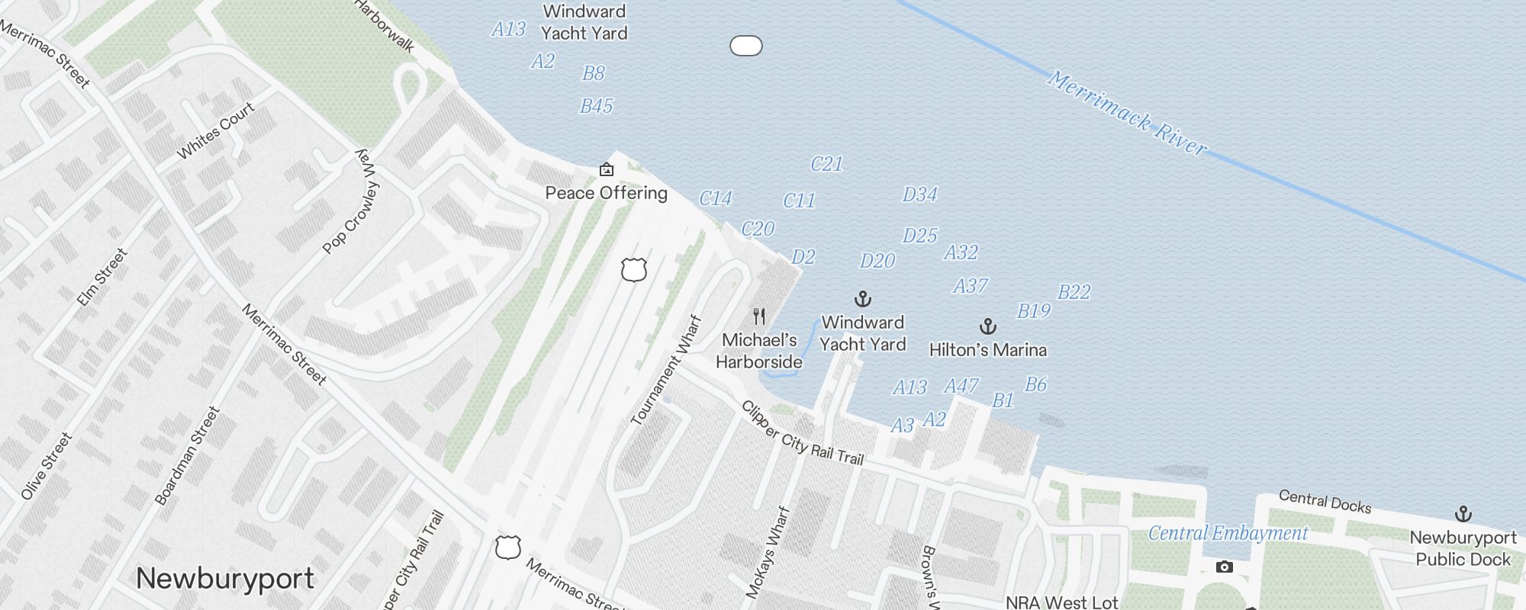Click the Newburyport Public Dock anchor icon

coord(1463,514)
